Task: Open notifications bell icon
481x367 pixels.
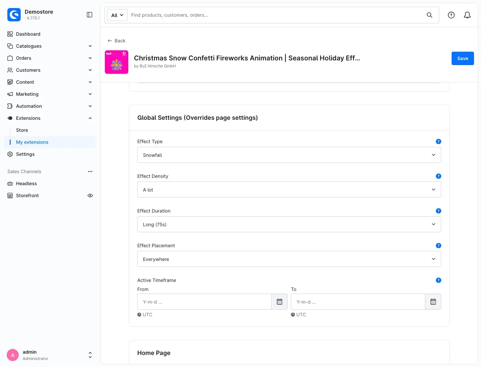Action: tap(467, 15)
